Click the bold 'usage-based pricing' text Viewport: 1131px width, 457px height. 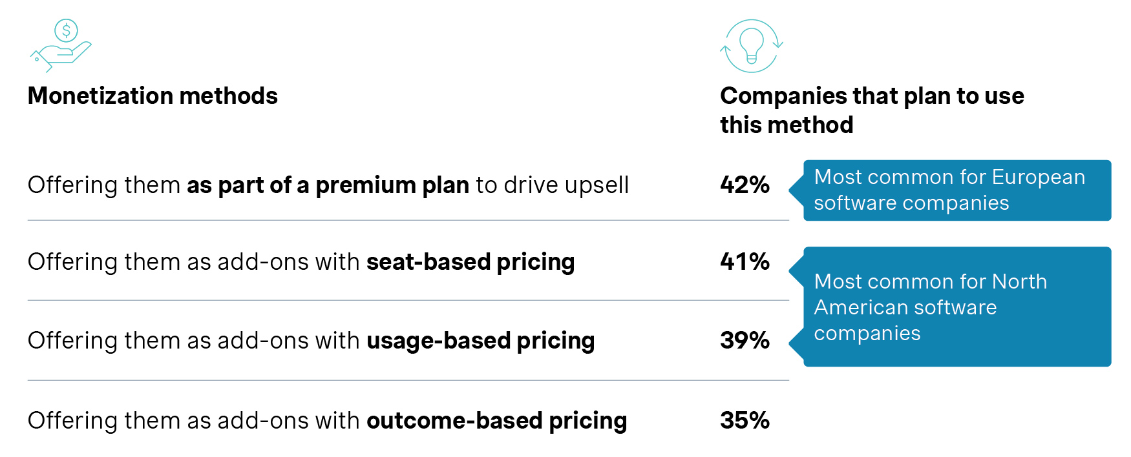click(480, 341)
